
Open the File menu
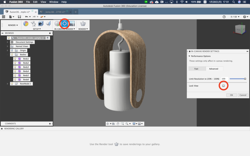pos(28,2)
